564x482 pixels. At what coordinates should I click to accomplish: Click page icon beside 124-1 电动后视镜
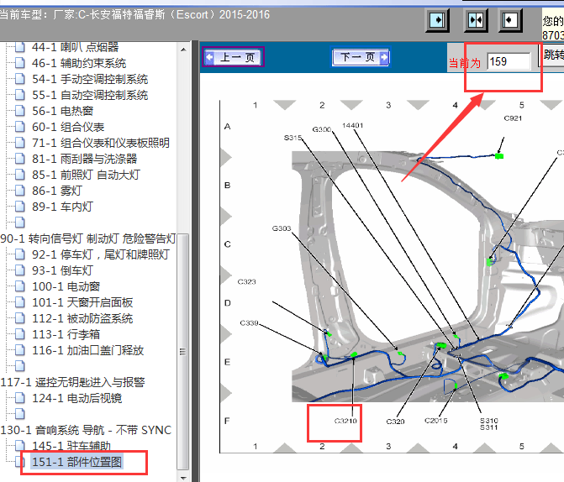(20, 398)
